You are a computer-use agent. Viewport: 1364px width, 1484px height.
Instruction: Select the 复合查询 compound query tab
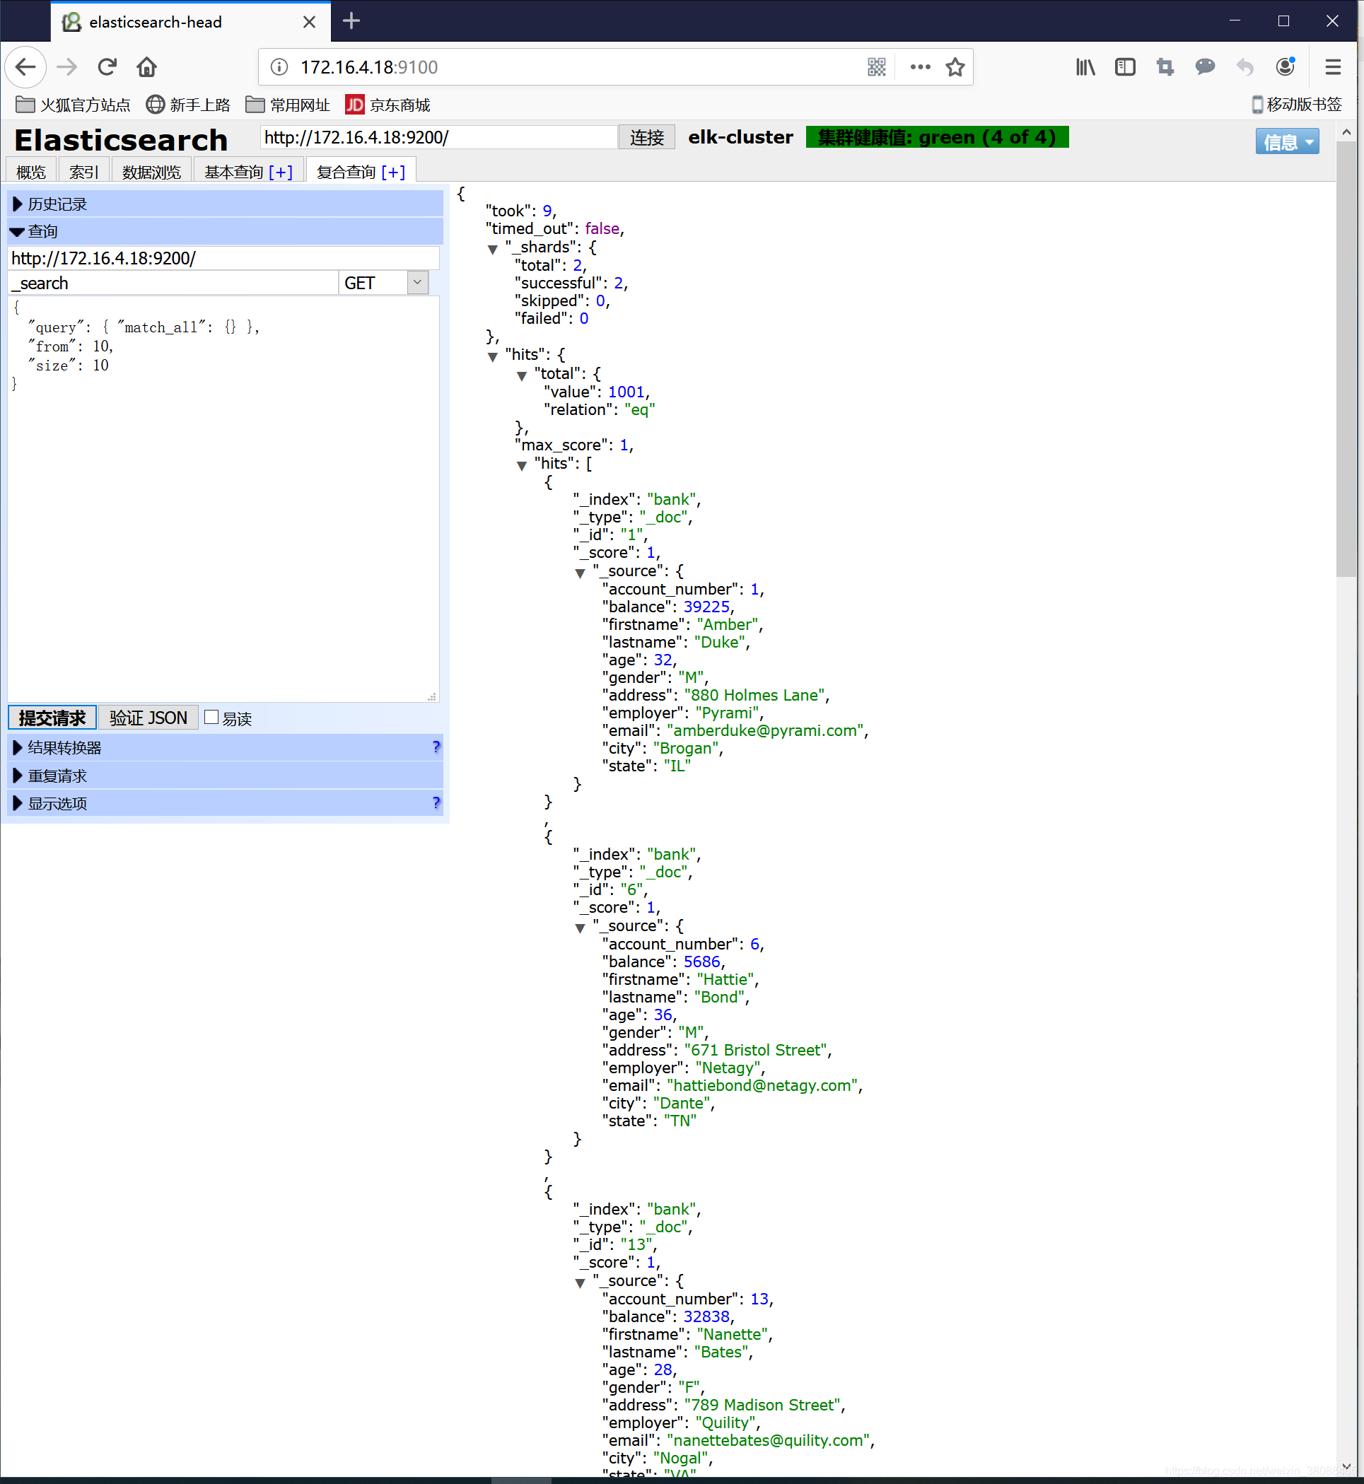tap(346, 171)
